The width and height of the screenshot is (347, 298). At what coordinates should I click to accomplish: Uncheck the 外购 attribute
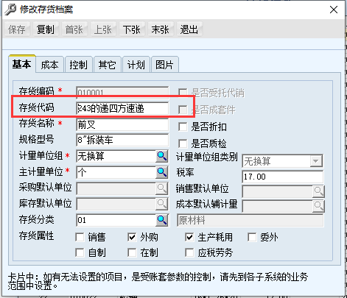[132, 237]
